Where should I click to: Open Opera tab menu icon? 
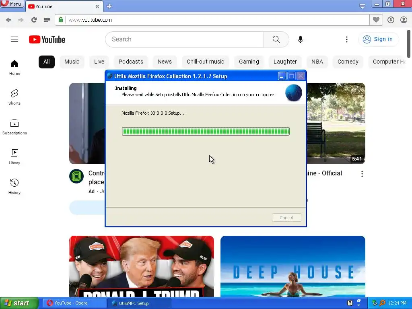point(362,6)
